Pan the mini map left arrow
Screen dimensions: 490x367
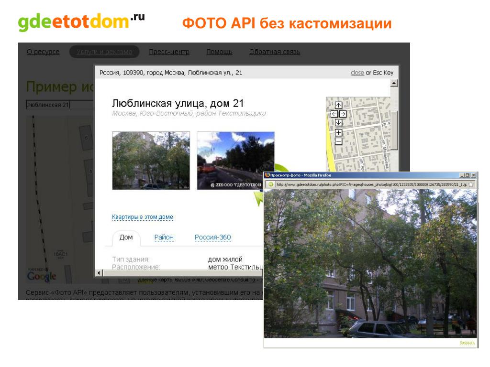(x=334, y=114)
